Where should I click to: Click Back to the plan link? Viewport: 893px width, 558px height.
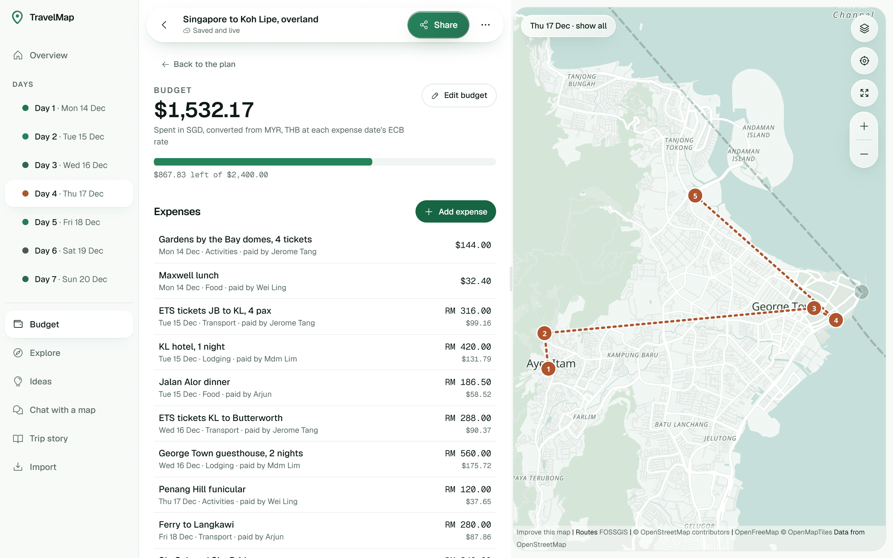pos(198,64)
